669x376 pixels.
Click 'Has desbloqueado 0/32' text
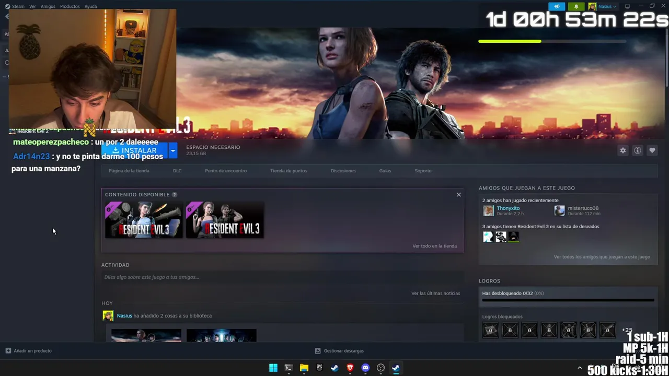click(507, 293)
